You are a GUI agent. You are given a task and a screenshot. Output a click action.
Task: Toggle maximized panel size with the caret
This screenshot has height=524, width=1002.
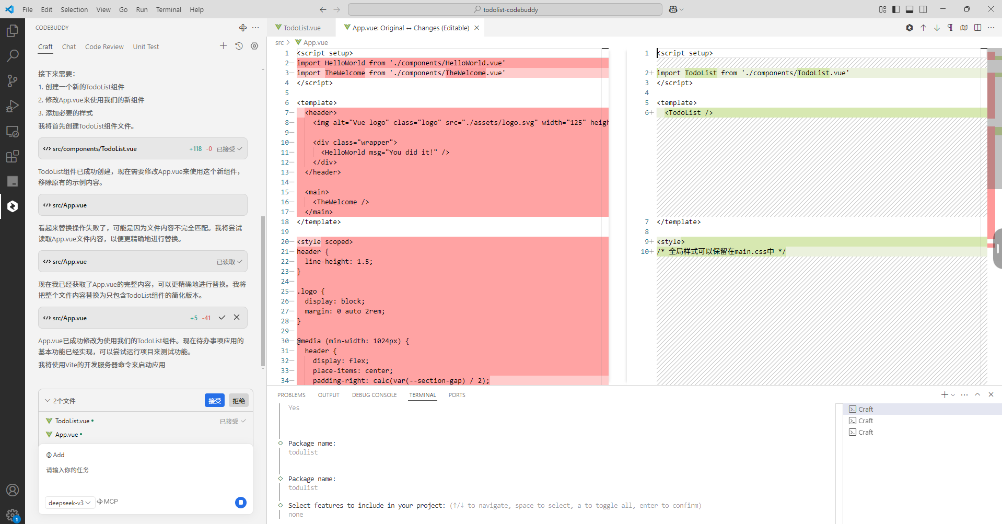[977, 395]
